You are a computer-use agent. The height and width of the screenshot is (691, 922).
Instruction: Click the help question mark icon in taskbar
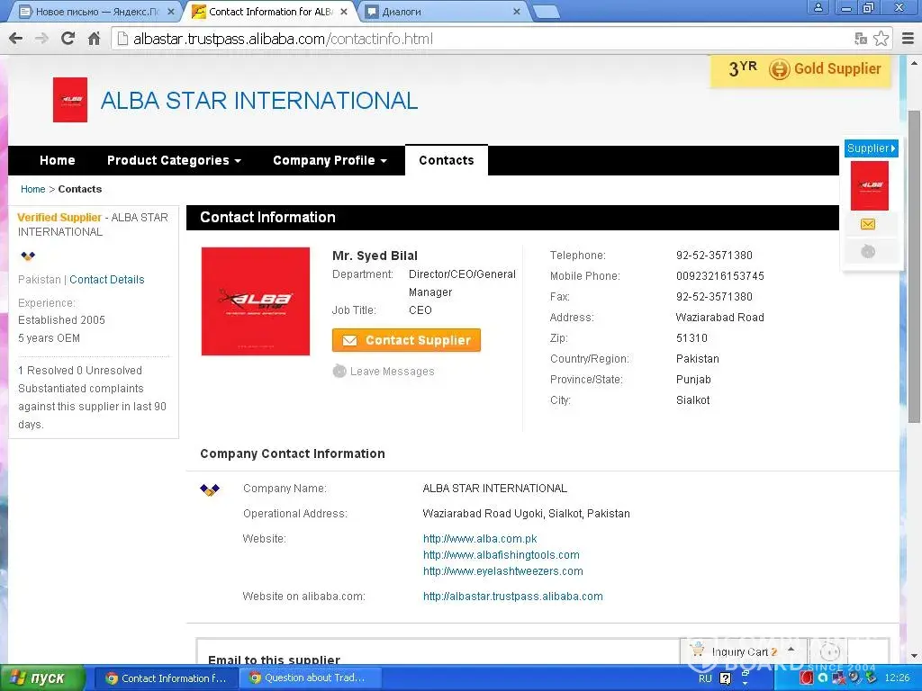click(726, 678)
